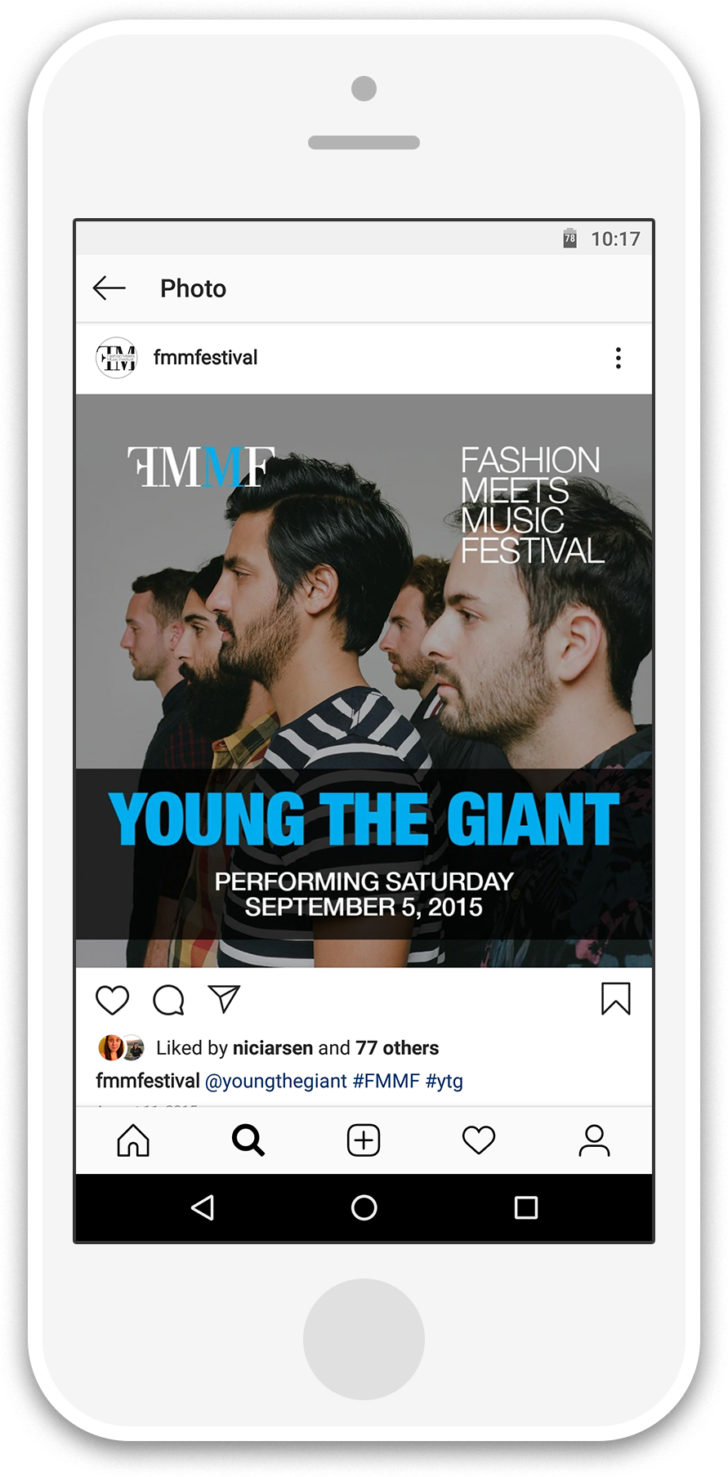Image resolution: width=728 pixels, height=1477 pixels.
Task: Open the niciarsen profile from likes
Action: click(x=273, y=1048)
